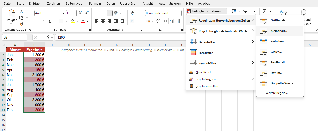This screenshot has width=318, height=131.
Task: Open the Arial font name dropdown
Action: [63, 13]
